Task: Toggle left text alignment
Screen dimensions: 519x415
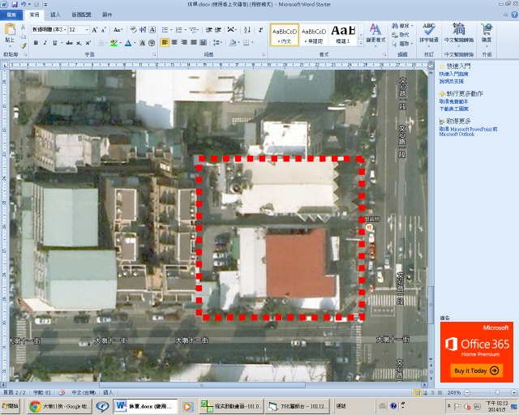Action: click(x=165, y=43)
